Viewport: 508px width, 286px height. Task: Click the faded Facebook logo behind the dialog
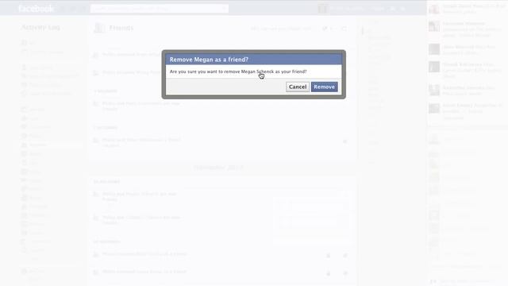[36, 9]
